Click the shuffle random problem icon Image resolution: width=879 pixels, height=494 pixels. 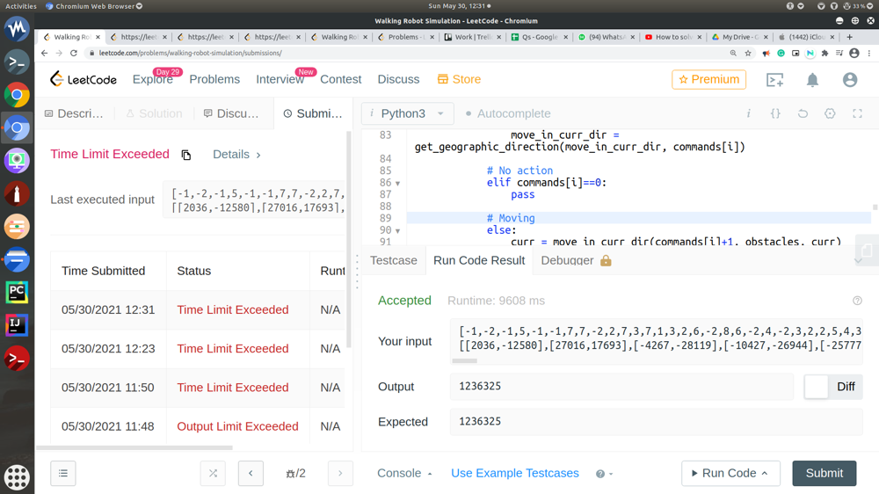tap(213, 473)
